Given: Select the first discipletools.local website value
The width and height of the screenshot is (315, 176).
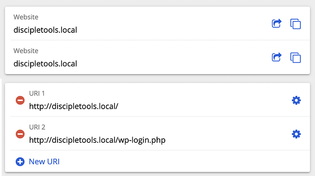Looking at the screenshot, I should (45, 30).
